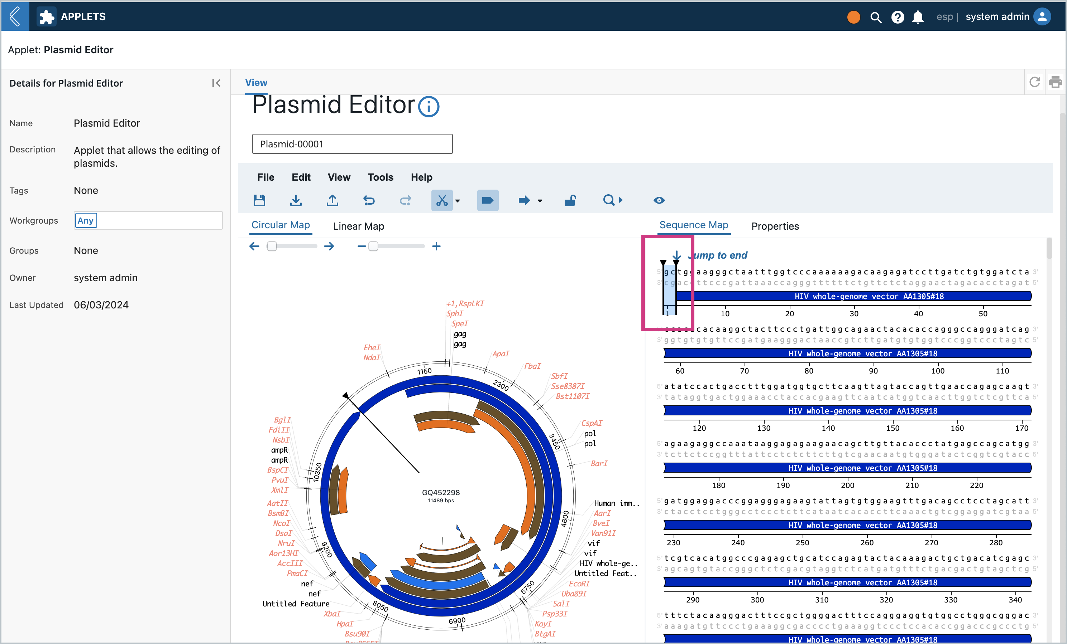1067x644 pixels.
Task: Click the jump to end down arrow
Action: click(676, 255)
